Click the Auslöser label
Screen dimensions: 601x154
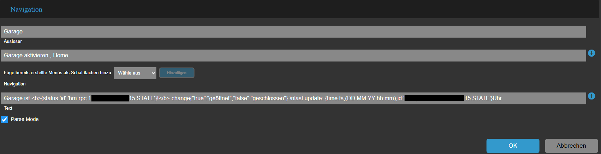(x=13, y=41)
